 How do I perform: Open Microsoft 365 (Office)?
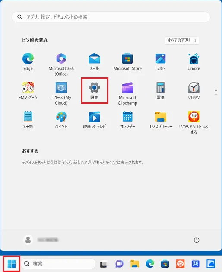[x=61, y=64]
